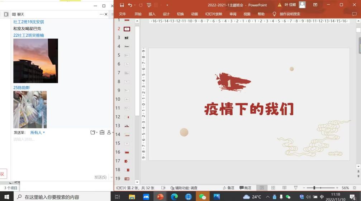Open the 插入 ribbon tab
The height and width of the screenshot is (201, 361).
click(152, 14)
